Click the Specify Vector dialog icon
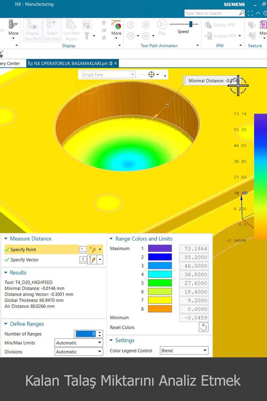 (x=83, y=260)
